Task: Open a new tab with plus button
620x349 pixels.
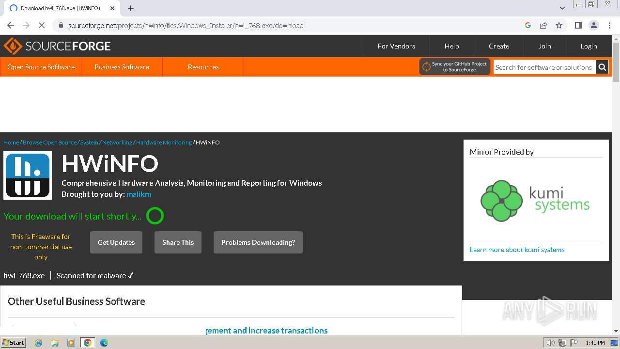Action: coord(131,8)
